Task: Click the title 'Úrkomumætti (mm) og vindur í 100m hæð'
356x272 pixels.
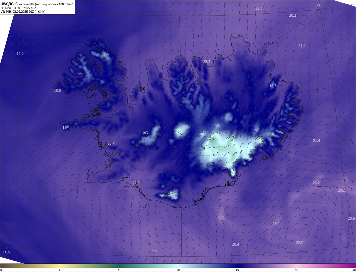Action: click(44, 4)
